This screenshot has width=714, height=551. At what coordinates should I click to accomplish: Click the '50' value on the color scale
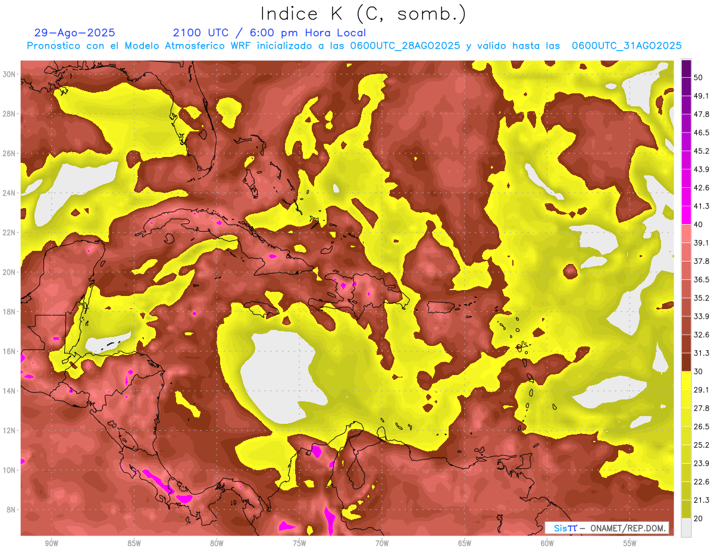coord(699,78)
